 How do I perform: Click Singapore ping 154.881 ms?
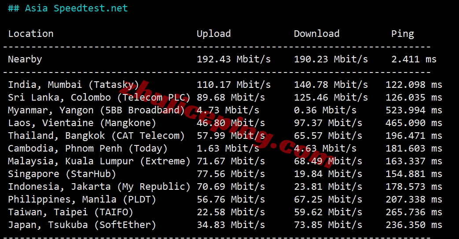(x=414, y=174)
